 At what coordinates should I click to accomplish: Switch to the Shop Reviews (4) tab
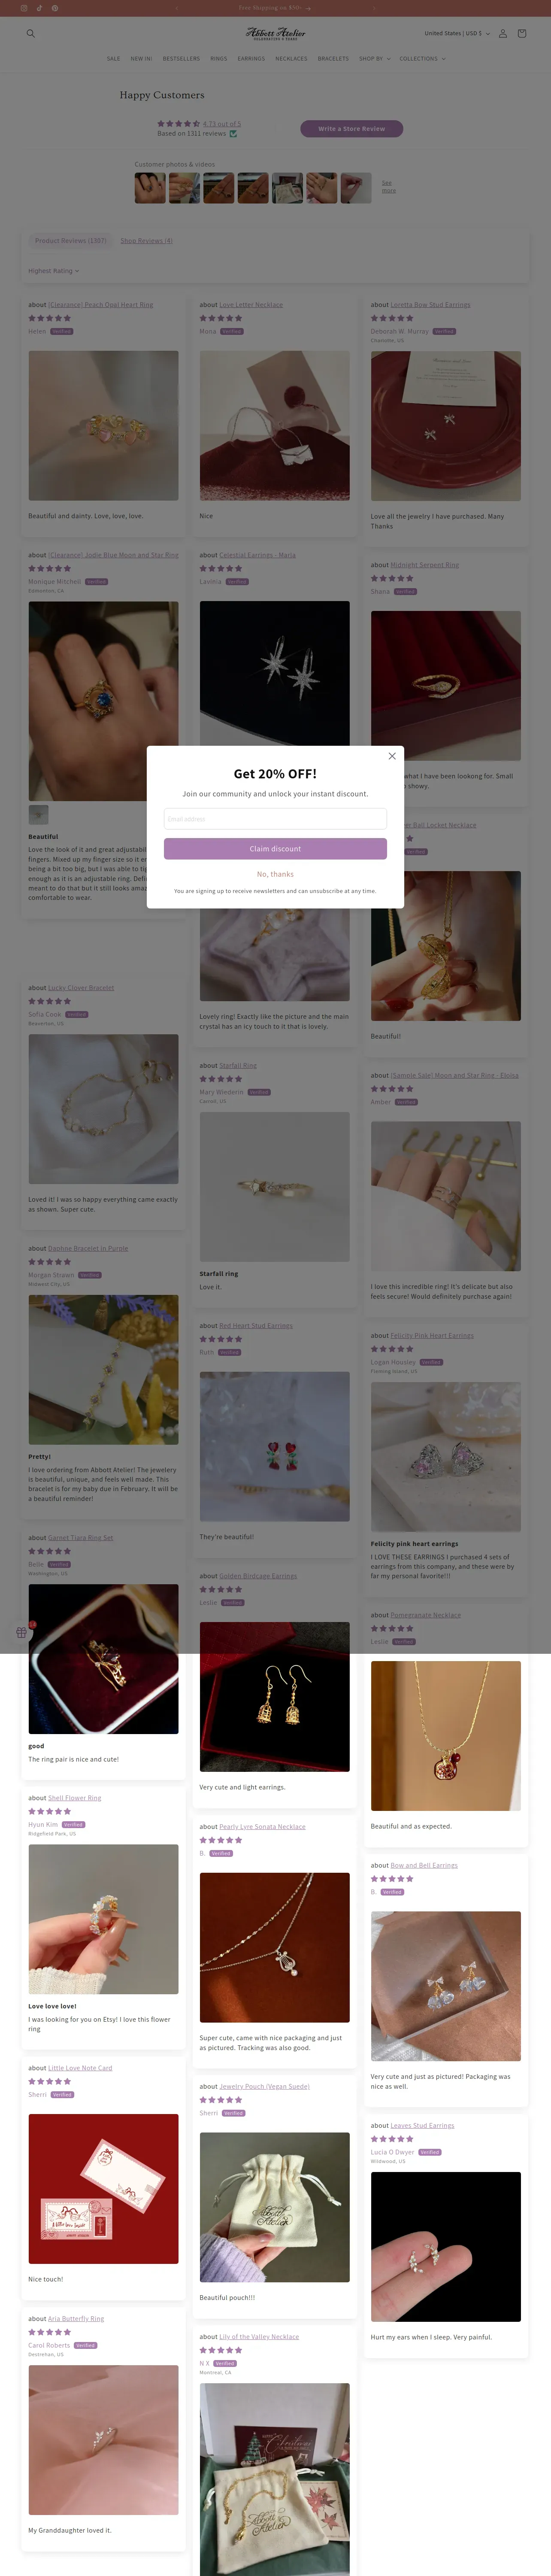click(x=147, y=241)
